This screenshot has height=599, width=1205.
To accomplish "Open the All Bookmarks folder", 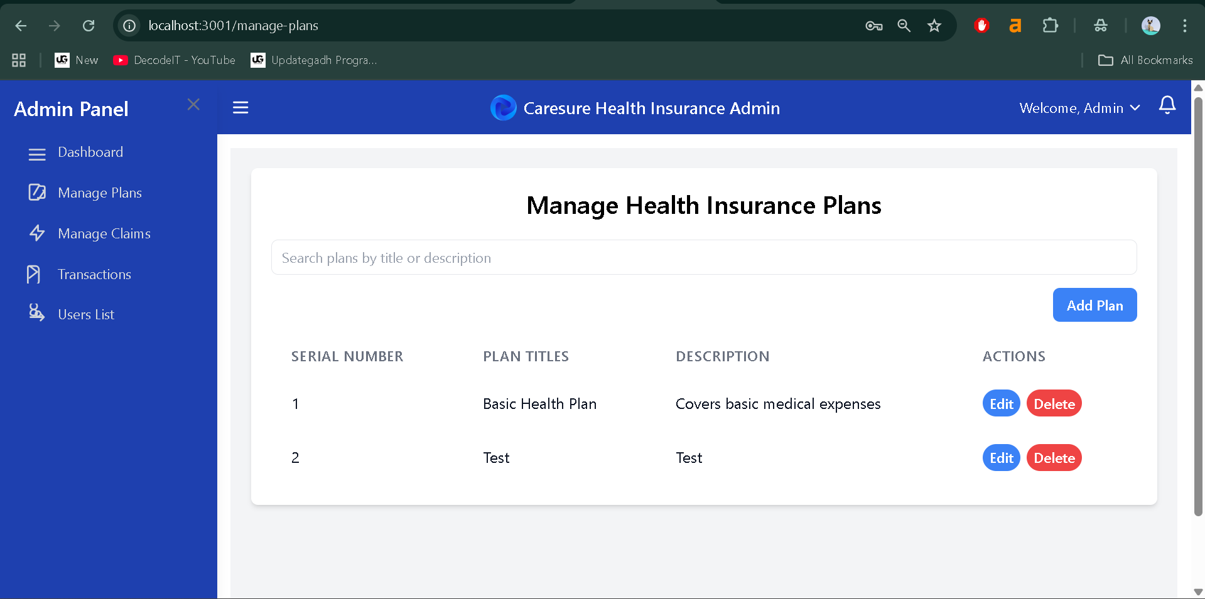I will coord(1145,60).
